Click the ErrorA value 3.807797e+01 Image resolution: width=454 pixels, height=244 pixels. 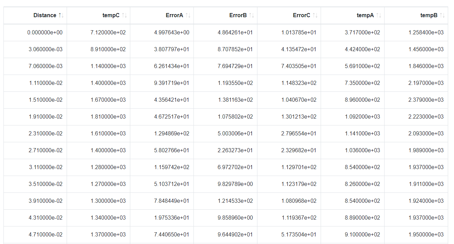171,49
